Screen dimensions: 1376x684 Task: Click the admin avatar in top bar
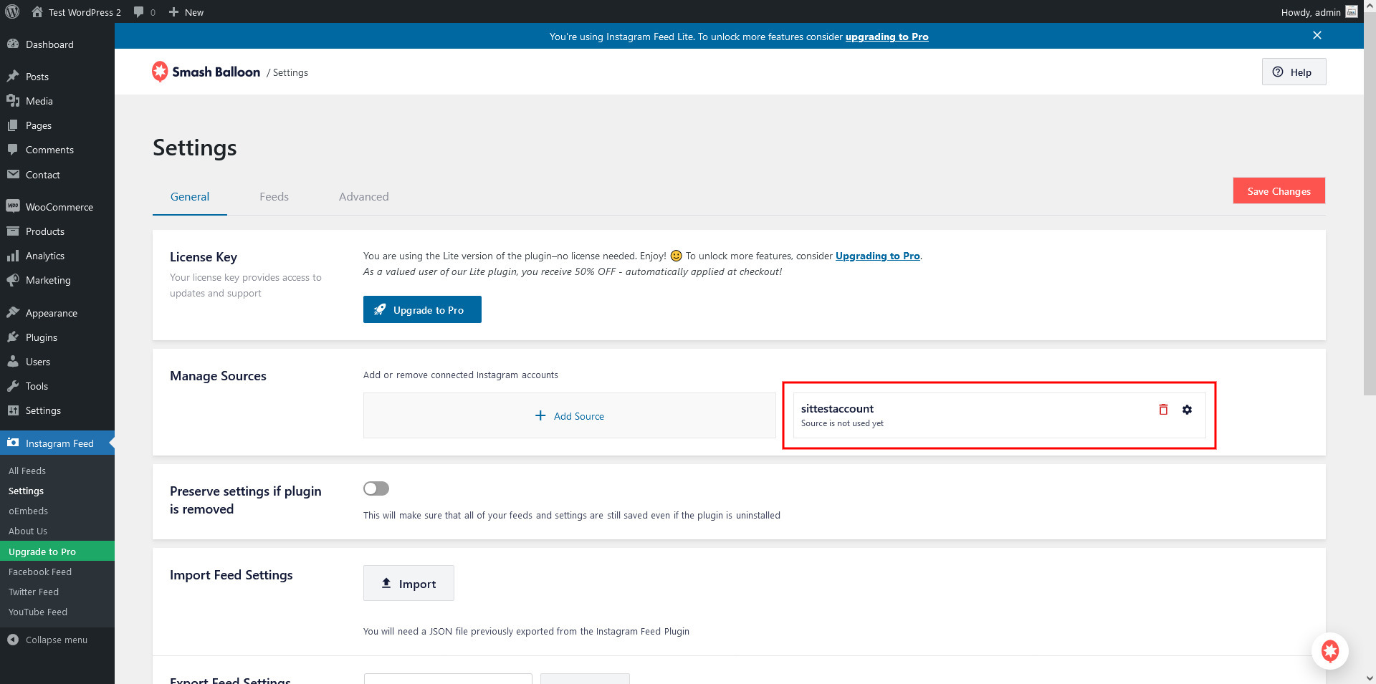[x=1351, y=12]
